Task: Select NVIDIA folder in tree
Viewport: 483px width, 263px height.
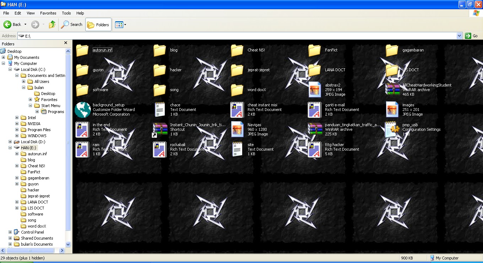Action: click(x=34, y=124)
